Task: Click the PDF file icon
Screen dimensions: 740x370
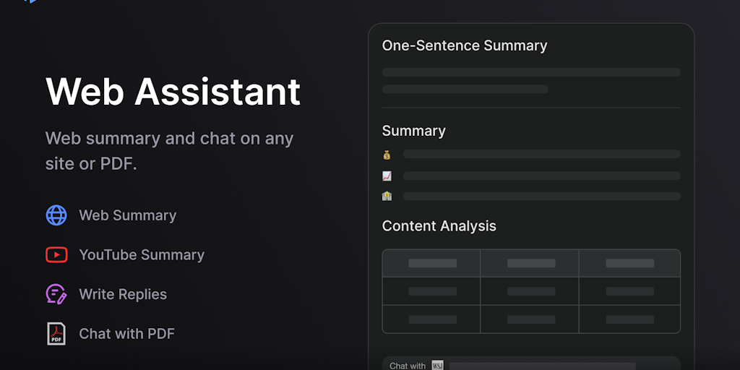Action: click(56, 333)
